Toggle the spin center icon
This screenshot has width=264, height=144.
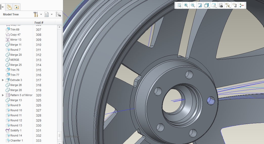tap(241, 5)
